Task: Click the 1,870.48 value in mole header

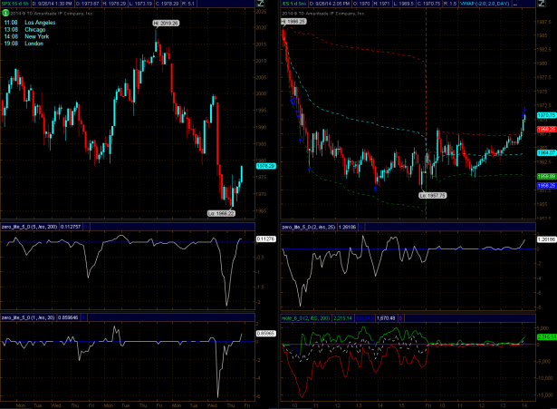Action: point(386,318)
